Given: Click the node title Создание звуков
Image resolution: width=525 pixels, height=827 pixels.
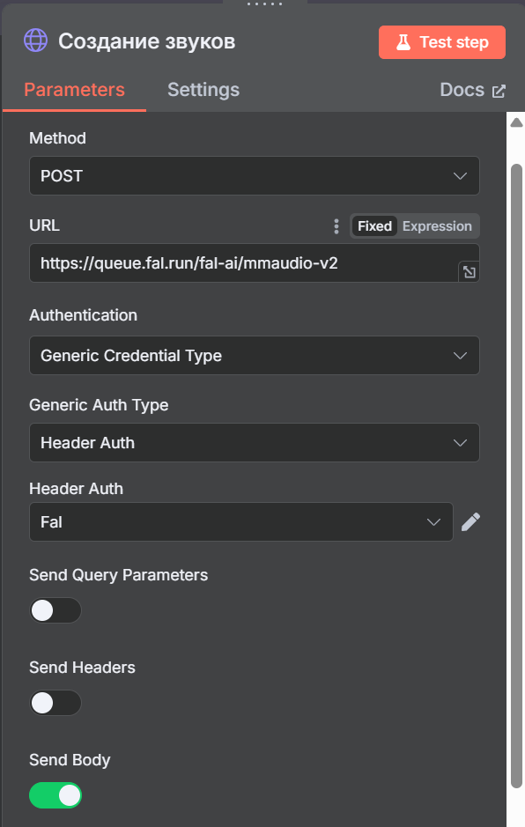Looking at the screenshot, I should pyautogui.click(x=147, y=41).
